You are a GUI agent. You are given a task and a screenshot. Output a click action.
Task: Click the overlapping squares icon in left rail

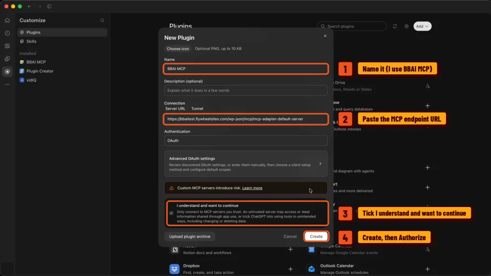coord(7,59)
